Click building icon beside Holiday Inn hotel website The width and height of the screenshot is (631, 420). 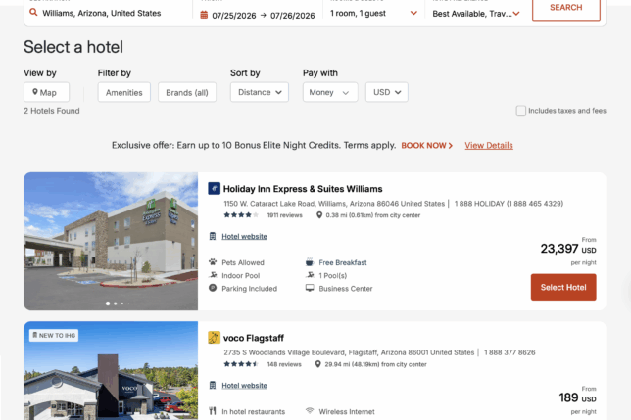pos(213,236)
